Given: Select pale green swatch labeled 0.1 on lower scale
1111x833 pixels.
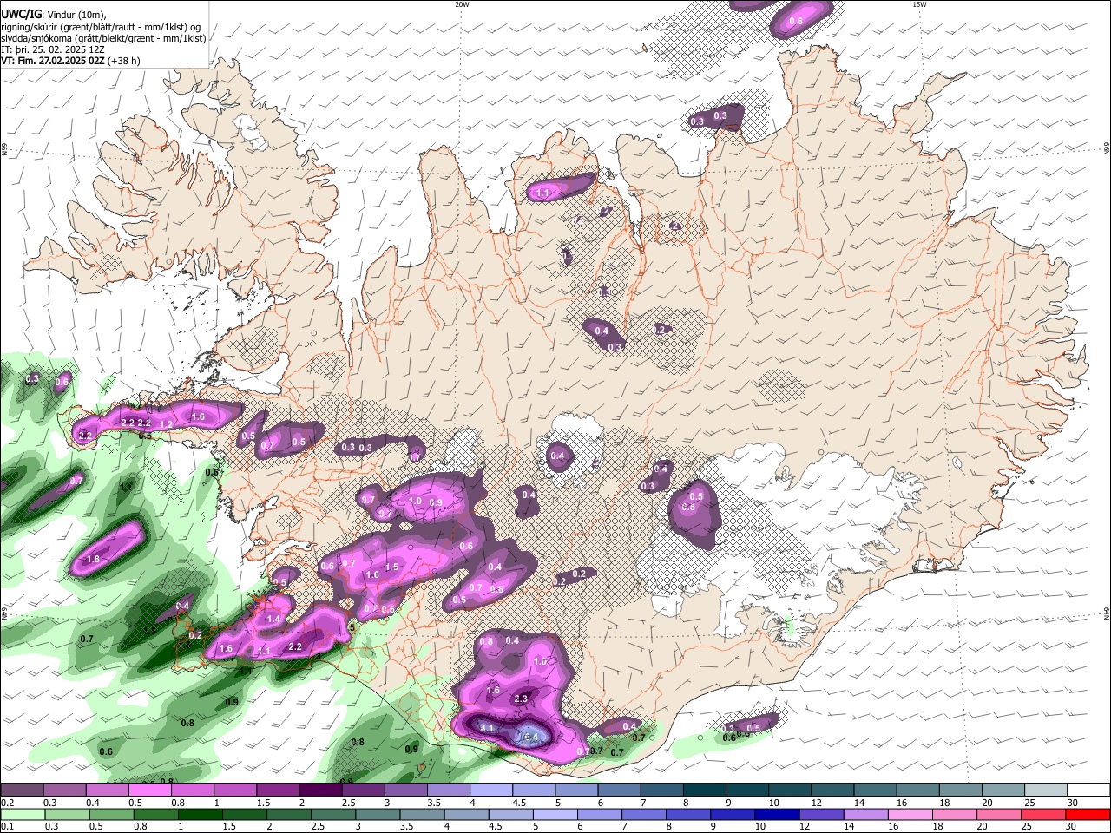Looking at the screenshot, I should [x=23, y=814].
